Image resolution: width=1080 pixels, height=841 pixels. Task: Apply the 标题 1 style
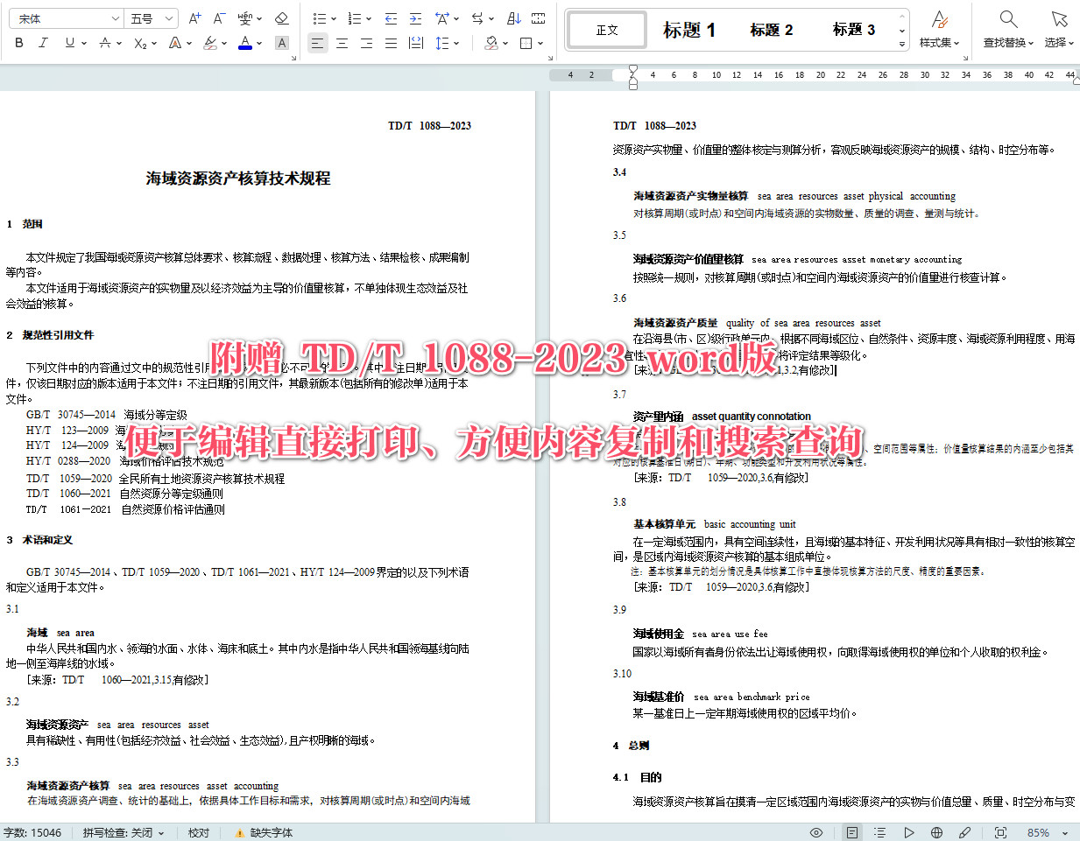tap(691, 29)
